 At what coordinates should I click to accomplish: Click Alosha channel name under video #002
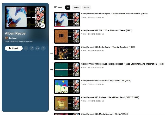tap(84, 34)
